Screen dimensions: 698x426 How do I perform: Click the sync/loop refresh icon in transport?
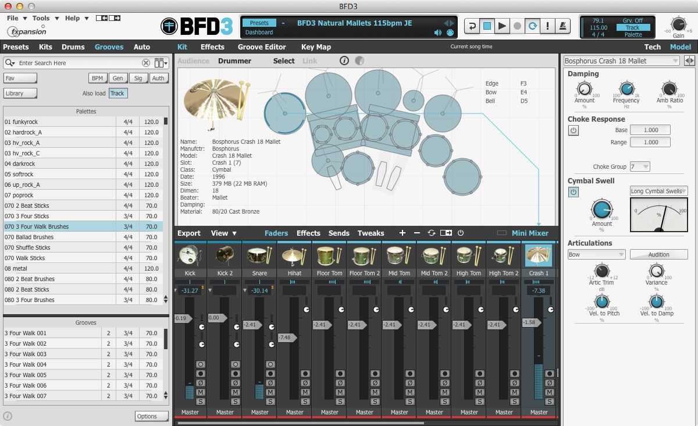coord(533,26)
